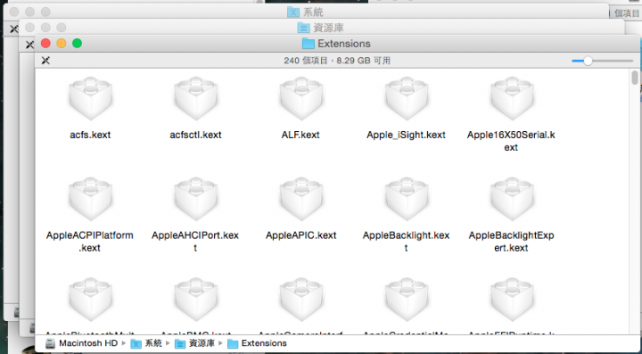
Task: Click the AppleBacklight.kext file name
Action: pyautogui.click(x=407, y=242)
